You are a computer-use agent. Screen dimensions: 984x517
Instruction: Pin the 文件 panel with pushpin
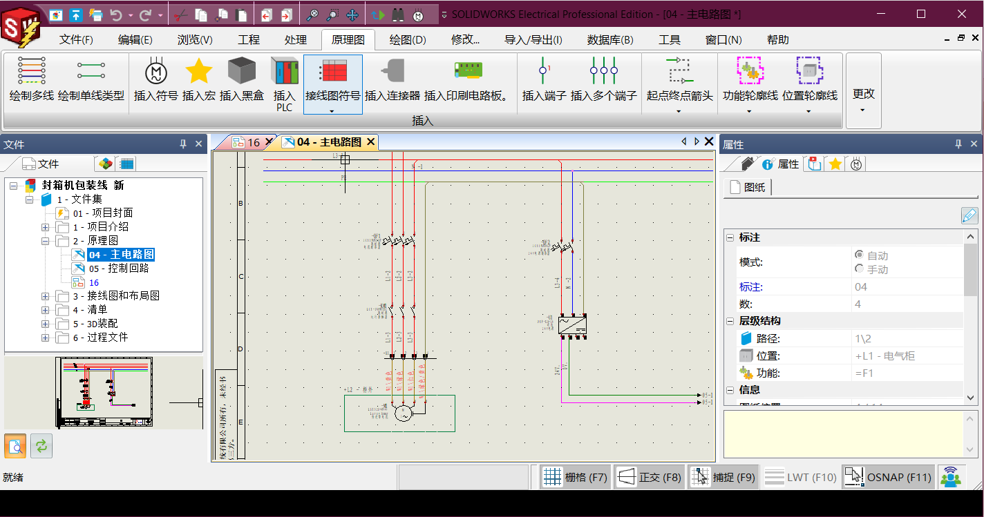pyautogui.click(x=183, y=144)
